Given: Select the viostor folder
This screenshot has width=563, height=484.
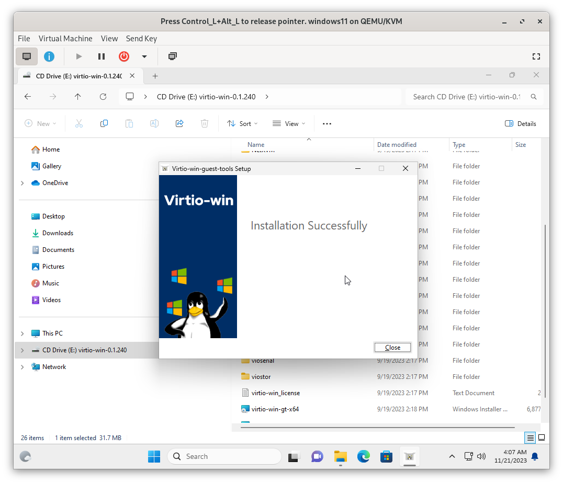Looking at the screenshot, I should pyautogui.click(x=261, y=377).
